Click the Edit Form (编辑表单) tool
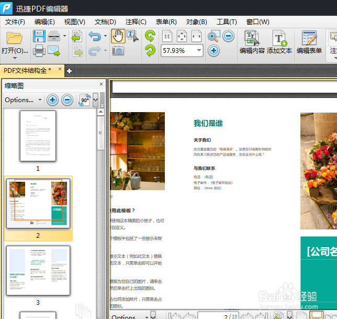Viewport: 337px width, 319px height. click(309, 42)
